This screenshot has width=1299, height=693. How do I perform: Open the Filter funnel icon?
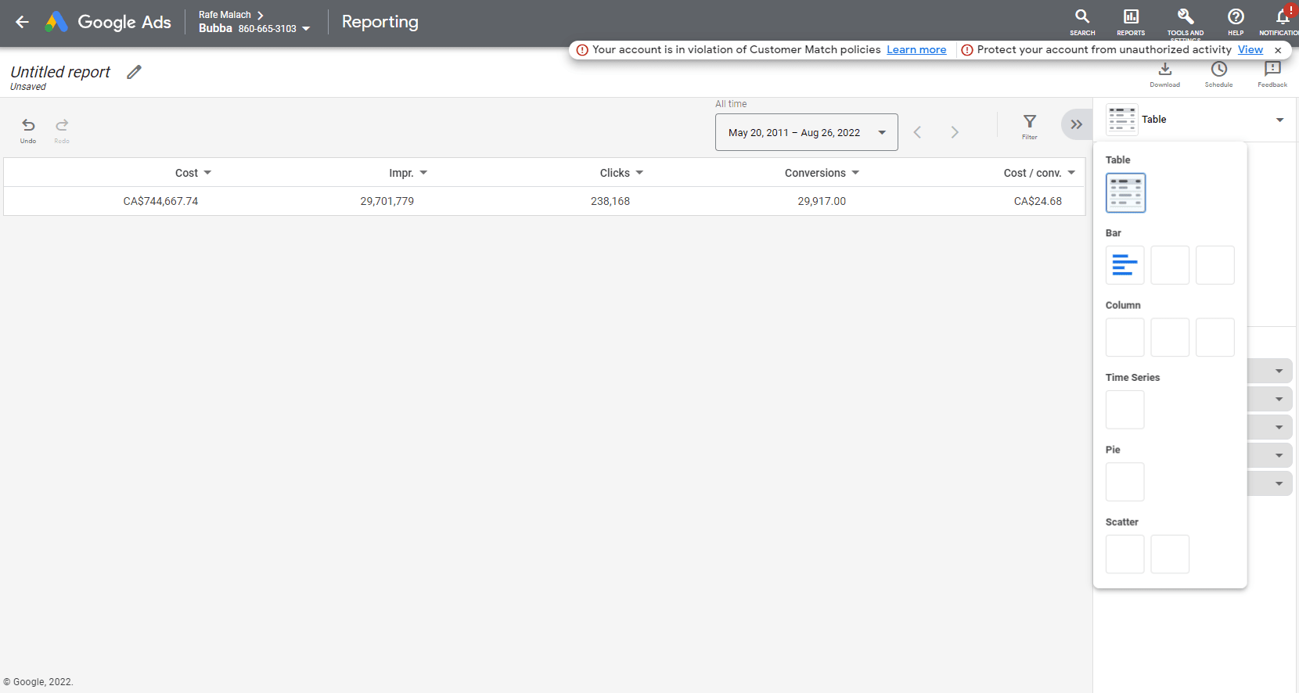(1030, 122)
